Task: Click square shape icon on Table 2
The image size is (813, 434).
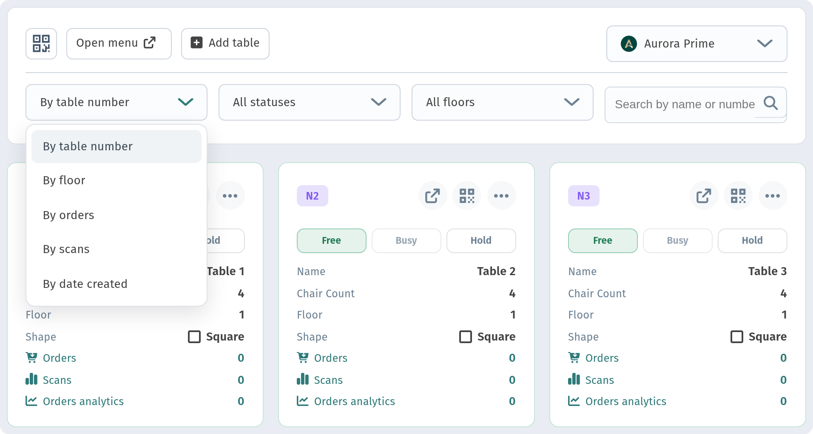Action: point(466,337)
